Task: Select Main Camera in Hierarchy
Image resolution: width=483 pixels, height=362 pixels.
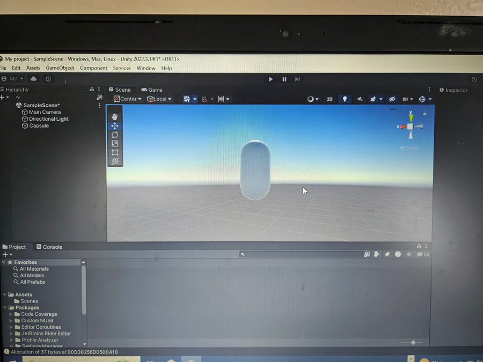Action: coord(45,112)
